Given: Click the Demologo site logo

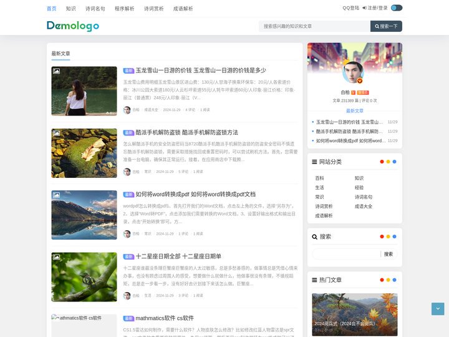Looking at the screenshot, I should pos(73,26).
